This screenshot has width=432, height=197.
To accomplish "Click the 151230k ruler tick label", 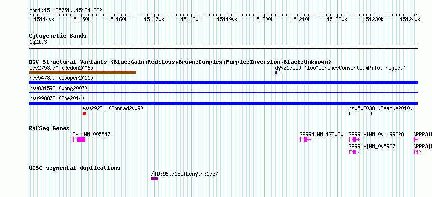I will click(374, 19).
